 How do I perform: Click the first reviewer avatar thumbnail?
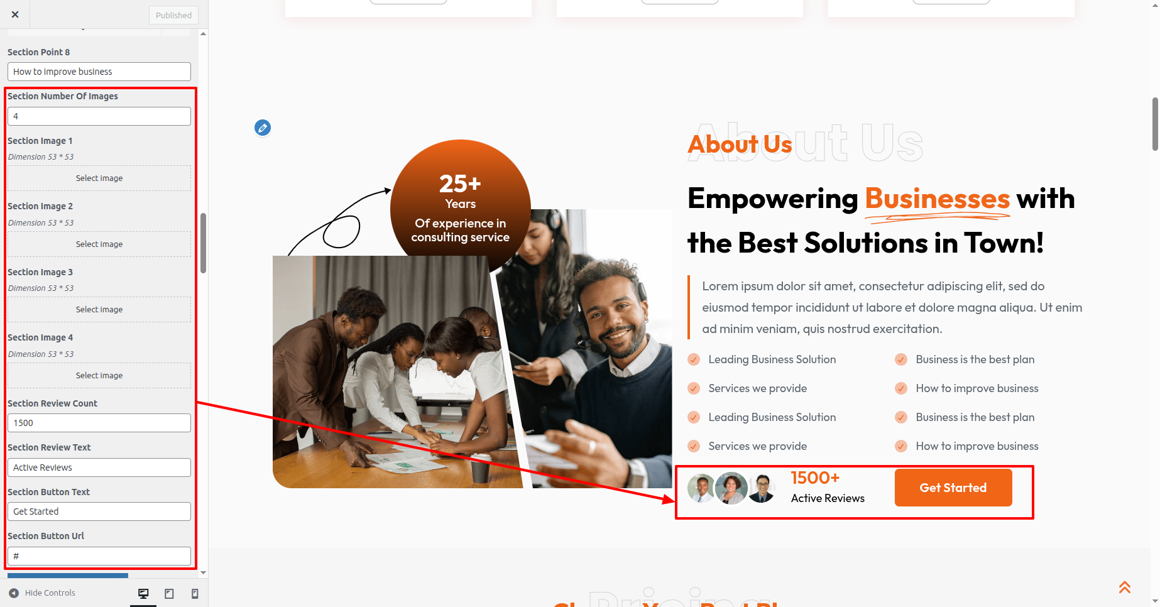pyautogui.click(x=702, y=488)
